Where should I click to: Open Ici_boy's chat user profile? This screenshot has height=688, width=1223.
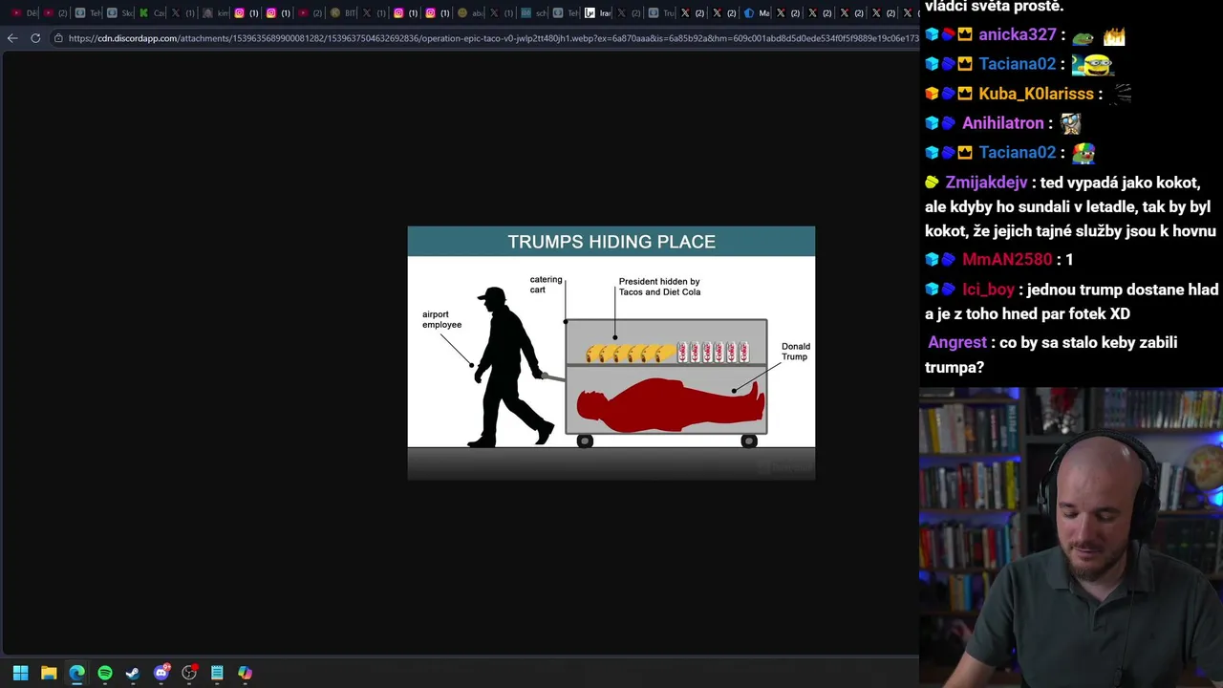pyautogui.click(x=988, y=290)
